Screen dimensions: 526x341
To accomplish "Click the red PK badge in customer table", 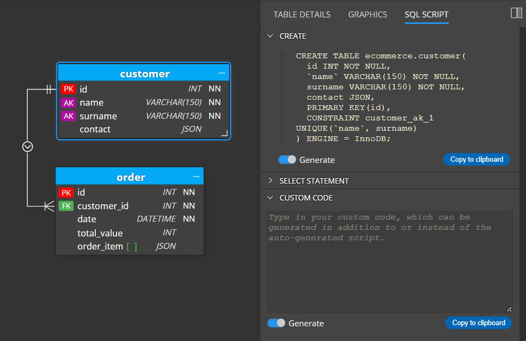I will 69,89.
